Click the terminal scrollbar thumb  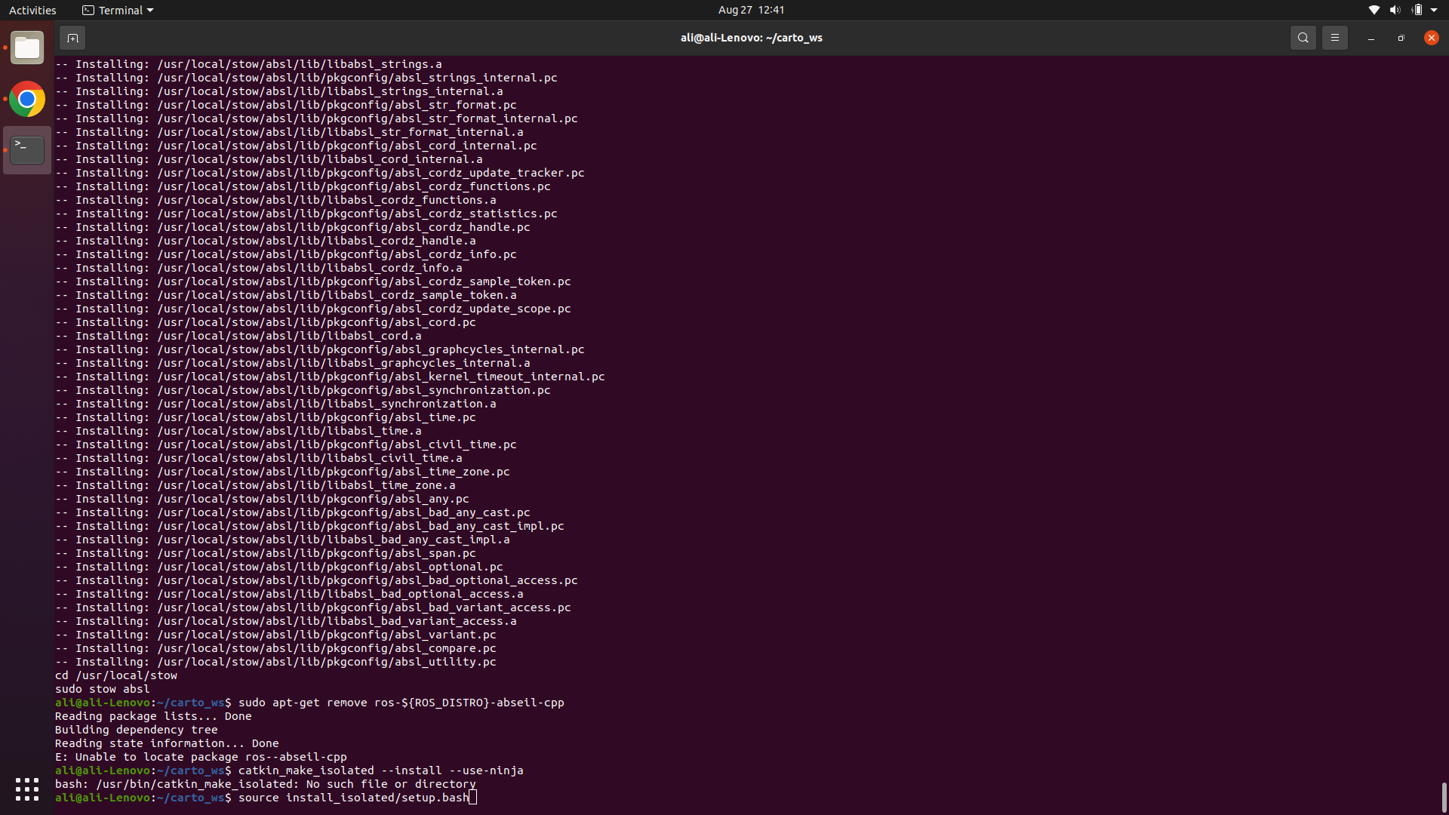point(1444,797)
